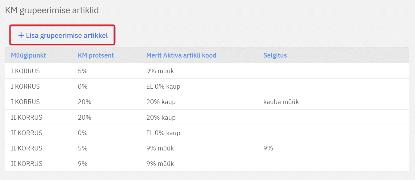The width and height of the screenshot is (415, 180).
Task: Click the 0% value in the I KORRUS row
Action: point(83,86)
